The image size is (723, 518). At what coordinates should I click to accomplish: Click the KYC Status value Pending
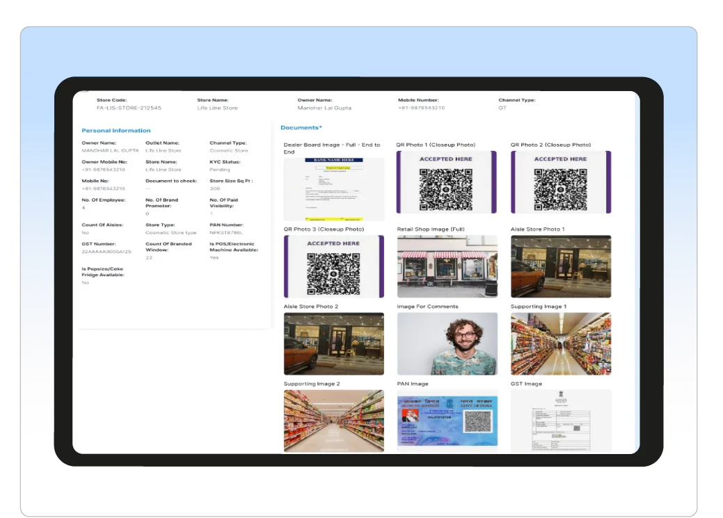(219, 170)
